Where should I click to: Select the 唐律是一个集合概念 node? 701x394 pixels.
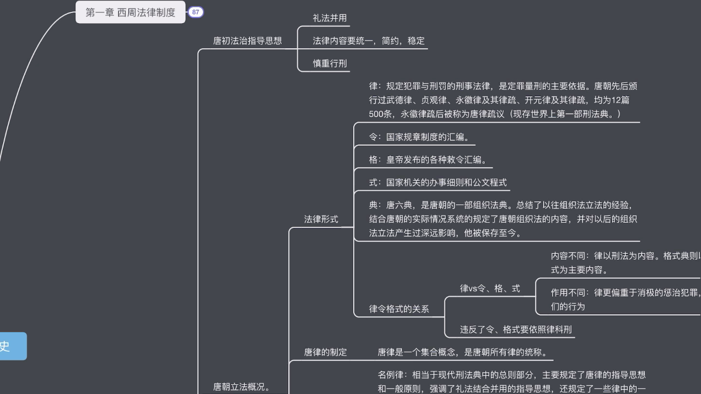coord(463,352)
